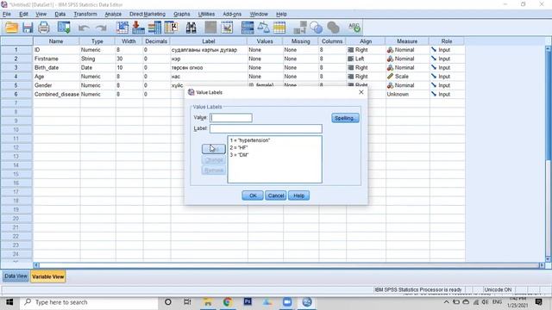Click the Combined_disease variable name cell
This screenshot has height=310, width=552.
point(56,94)
